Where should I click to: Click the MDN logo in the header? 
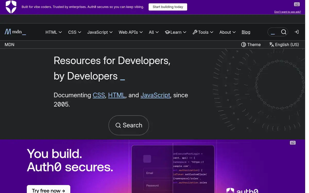pyautogui.click(x=15, y=32)
